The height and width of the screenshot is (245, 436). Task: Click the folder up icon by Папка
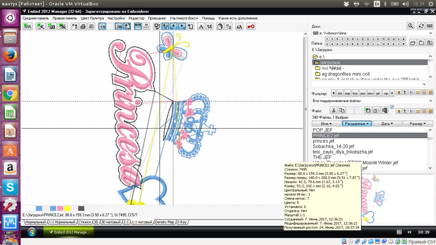(x=430, y=43)
